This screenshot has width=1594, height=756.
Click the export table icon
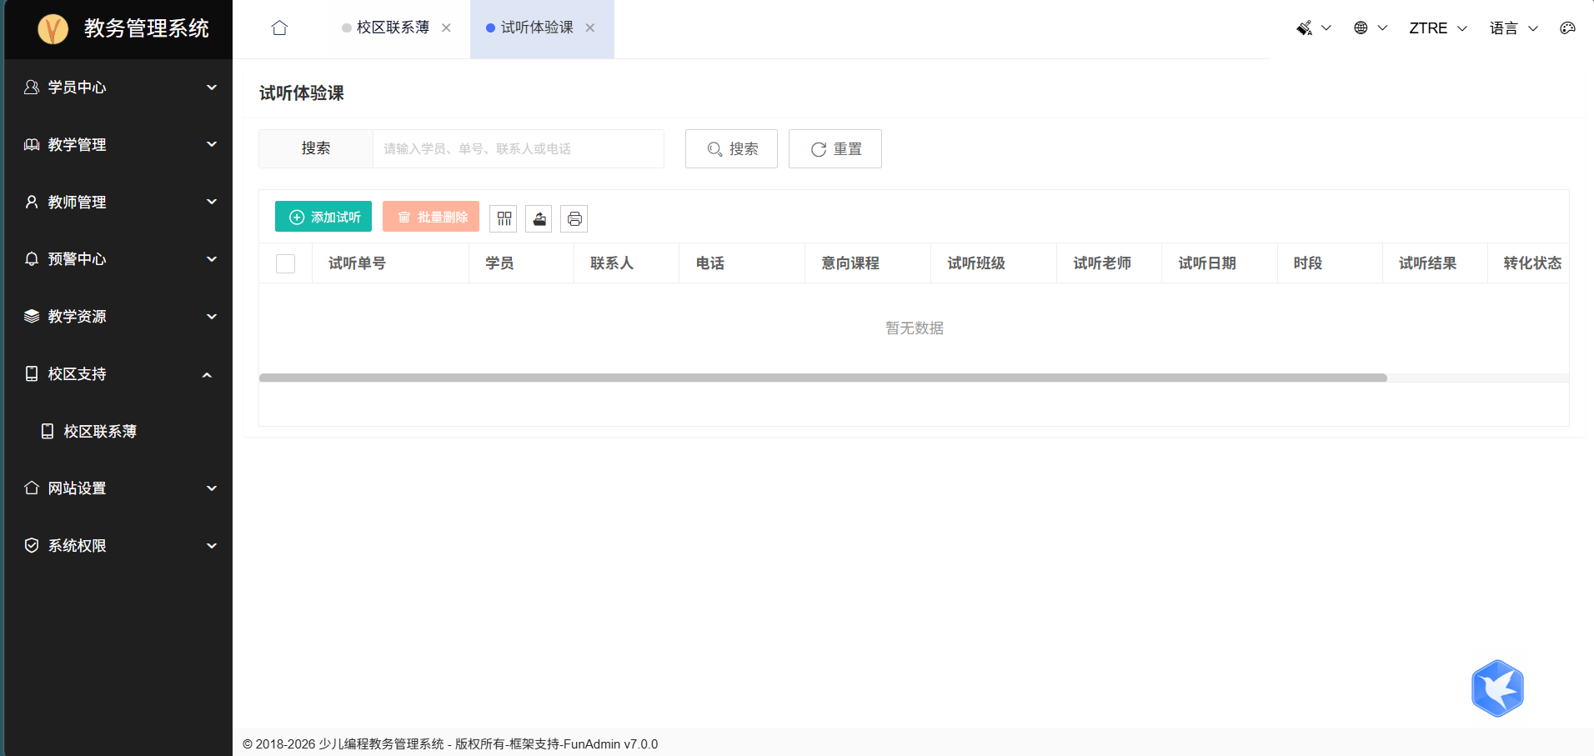click(539, 218)
